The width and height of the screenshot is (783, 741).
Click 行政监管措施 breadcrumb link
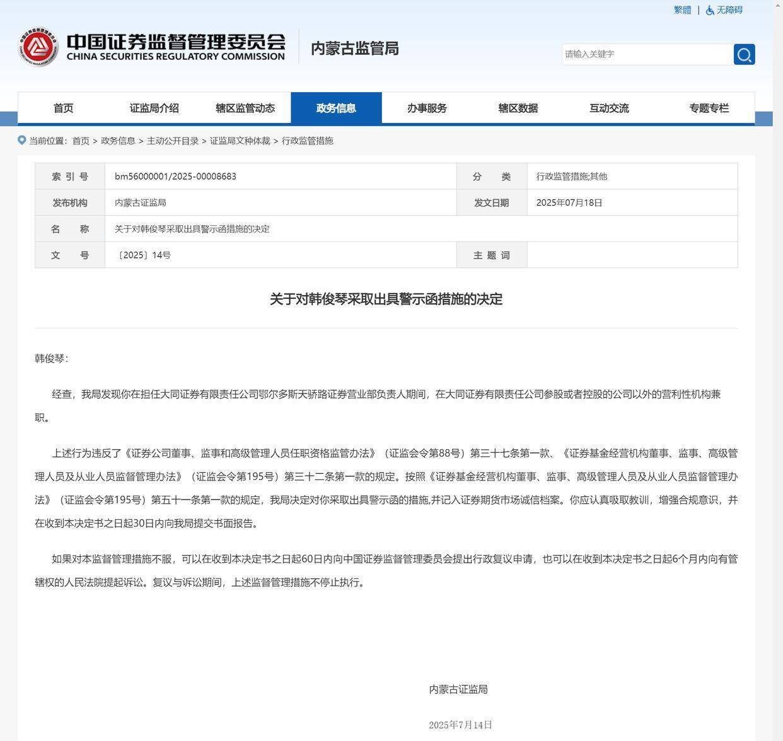pos(307,141)
